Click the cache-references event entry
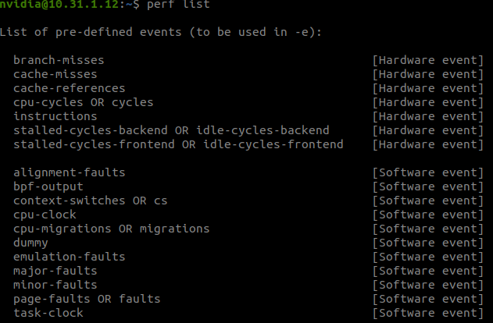This screenshot has width=493, height=323. (69, 88)
